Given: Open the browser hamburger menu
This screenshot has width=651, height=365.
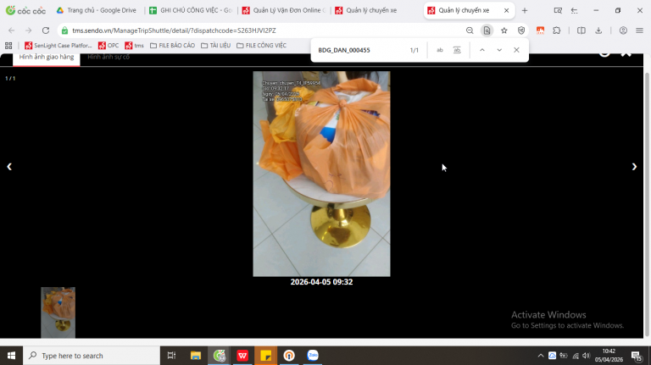Looking at the screenshot, I should [x=639, y=30].
